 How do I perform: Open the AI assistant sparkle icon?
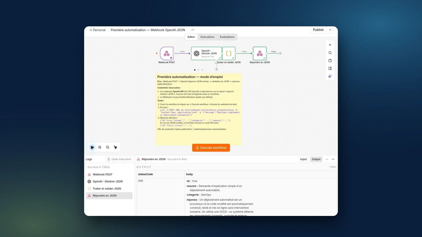tap(330, 76)
